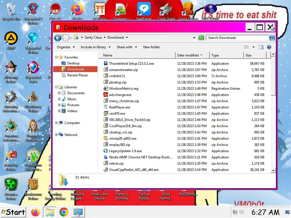Open Mahjong desktop shortcut

click(x=100, y=11)
